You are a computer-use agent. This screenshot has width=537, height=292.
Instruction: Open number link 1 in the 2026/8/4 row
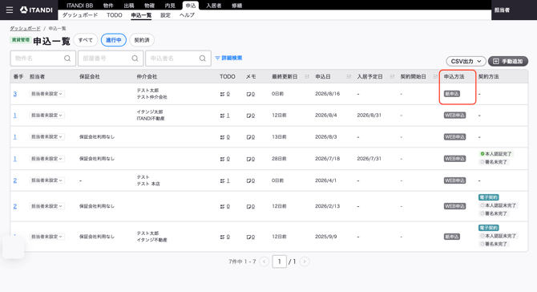[14, 116]
